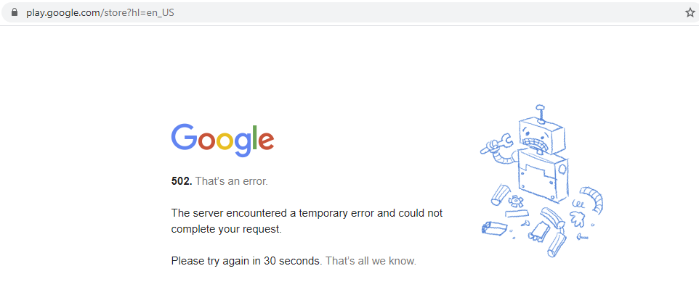Click the loose spring coil beside torso
This screenshot has width=699, height=308.
(x=578, y=204)
